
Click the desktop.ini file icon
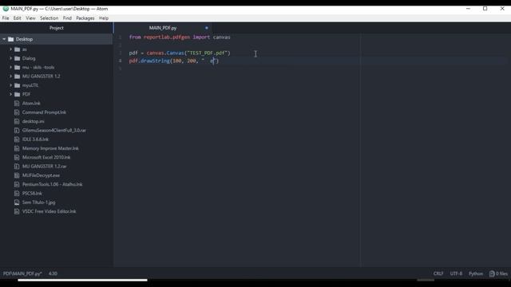click(17, 121)
